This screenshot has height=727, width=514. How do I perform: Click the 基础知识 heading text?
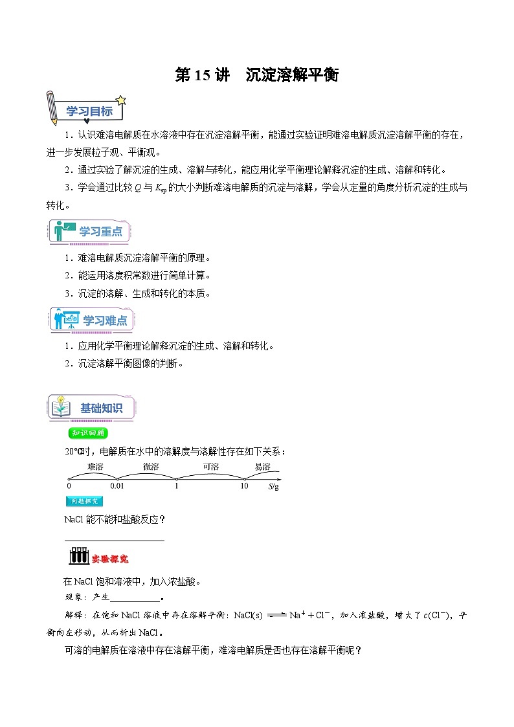pyautogui.click(x=101, y=408)
